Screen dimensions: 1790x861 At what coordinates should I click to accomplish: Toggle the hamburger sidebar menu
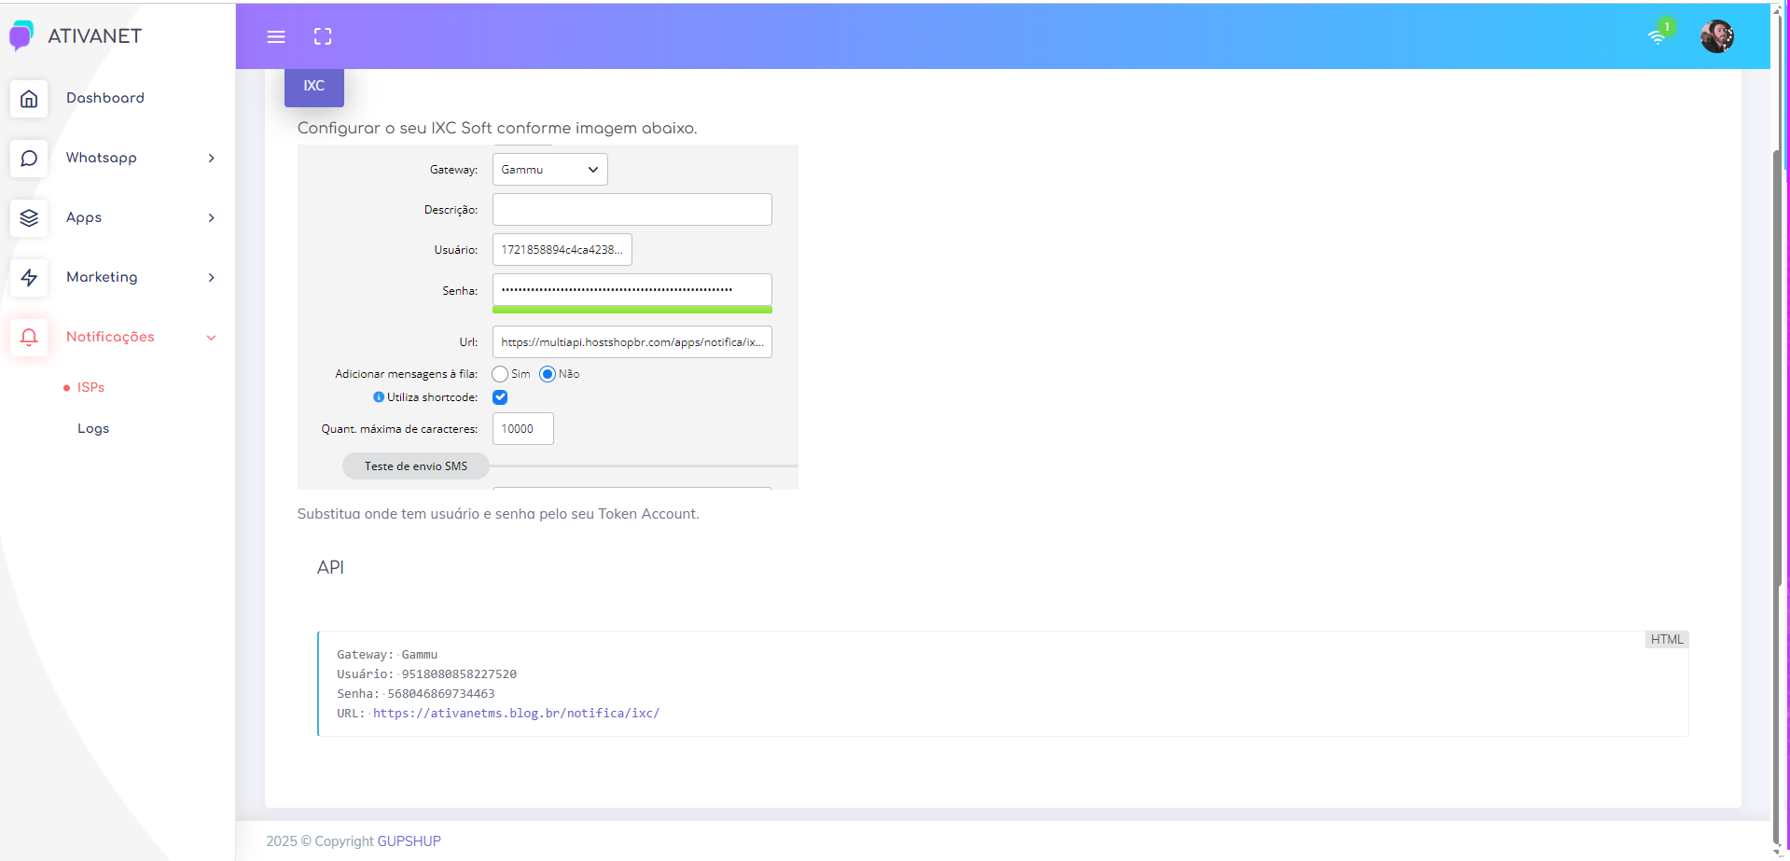click(276, 36)
